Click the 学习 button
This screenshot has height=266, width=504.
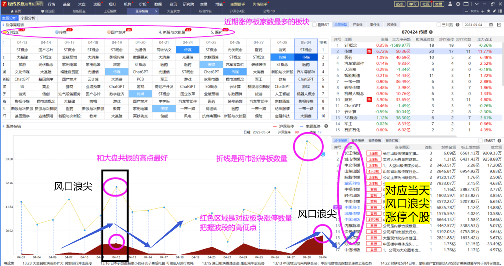(x=413, y=4)
